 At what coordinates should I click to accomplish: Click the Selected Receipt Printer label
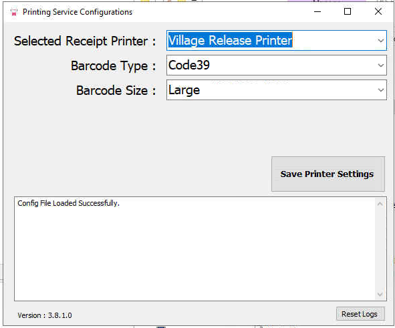[x=85, y=41]
